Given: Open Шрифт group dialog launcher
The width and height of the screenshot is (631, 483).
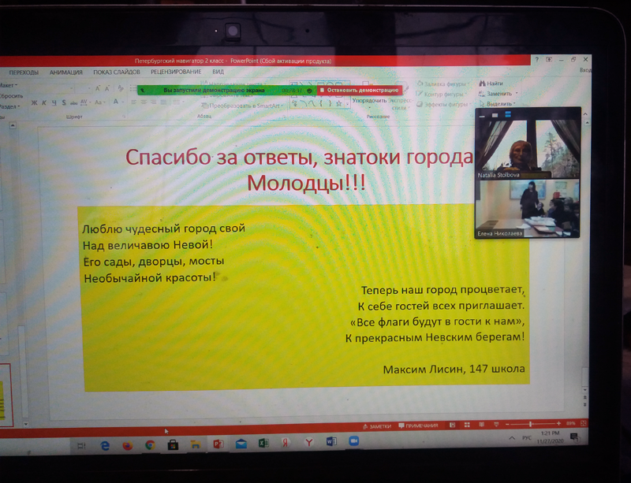Looking at the screenshot, I should pos(124,117).
